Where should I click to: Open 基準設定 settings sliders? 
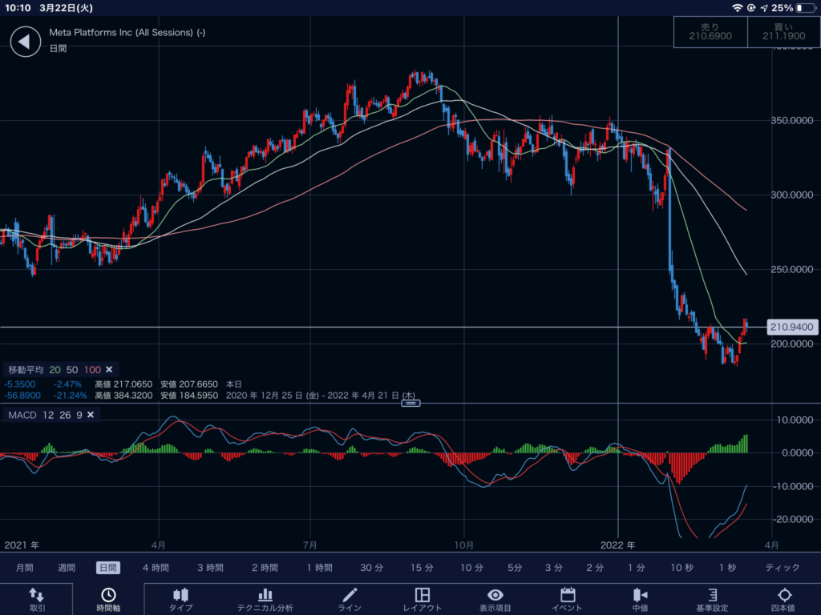click(712, 595)
